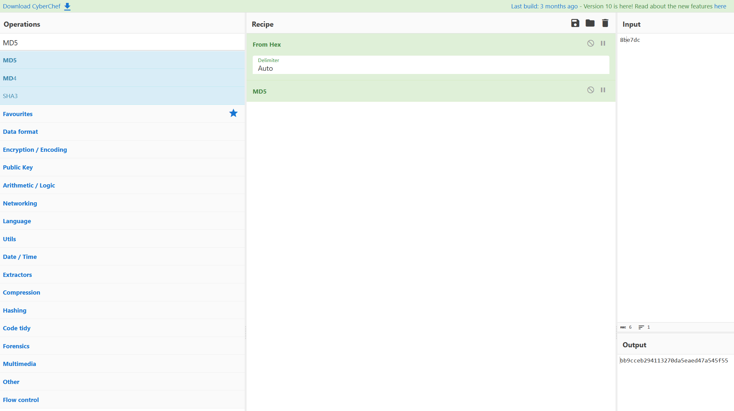
Task: Expand the Language category
Action: click(x=122, y=221)
